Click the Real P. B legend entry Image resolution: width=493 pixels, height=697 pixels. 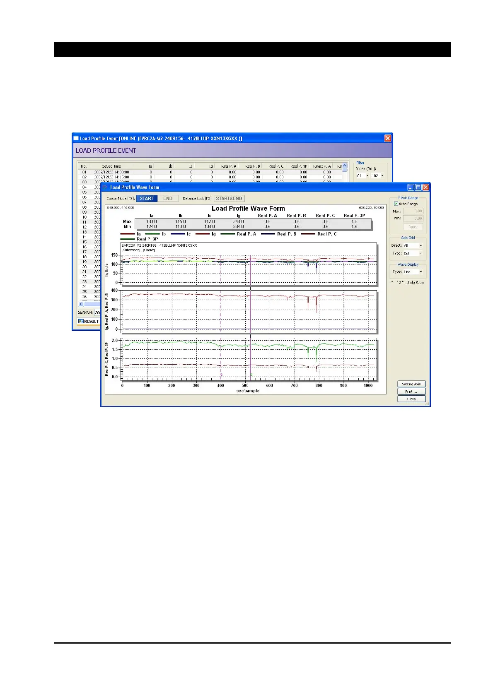[278, 234]
